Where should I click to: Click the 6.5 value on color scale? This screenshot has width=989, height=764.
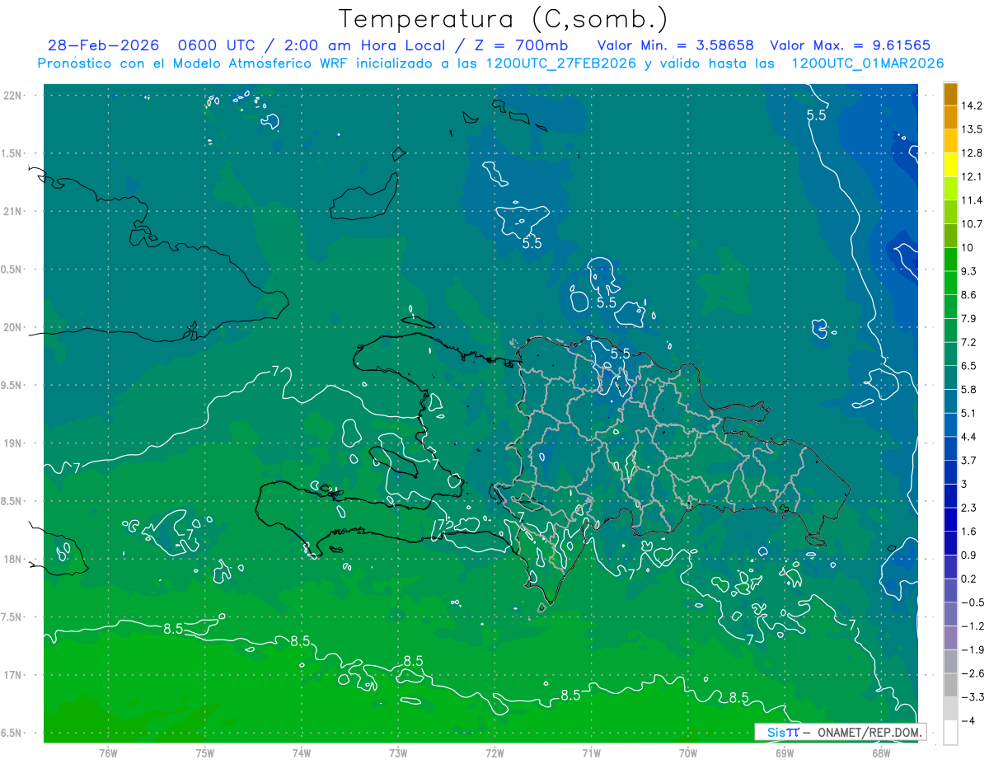(x=970, y=365)
